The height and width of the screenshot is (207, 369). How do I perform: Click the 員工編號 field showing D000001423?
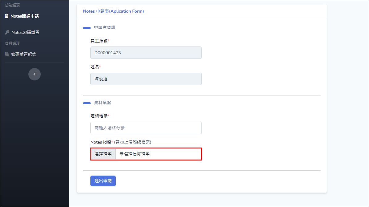point(146,53)
